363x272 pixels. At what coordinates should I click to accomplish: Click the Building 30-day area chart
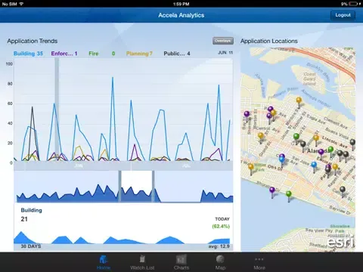pyautogui.click(x=122, y=237)
